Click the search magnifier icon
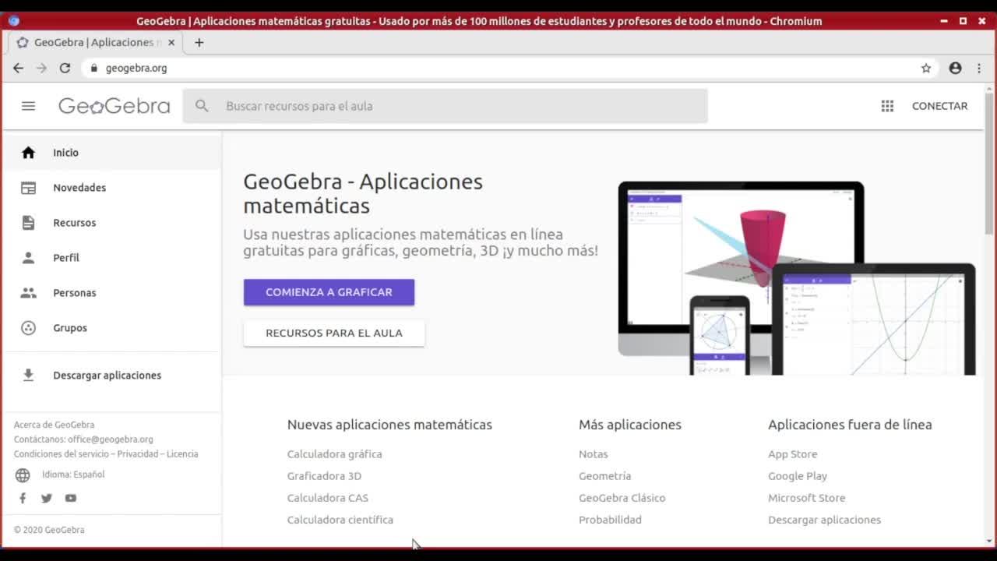Viewport: 997px width, 561px height. [202, 106]
